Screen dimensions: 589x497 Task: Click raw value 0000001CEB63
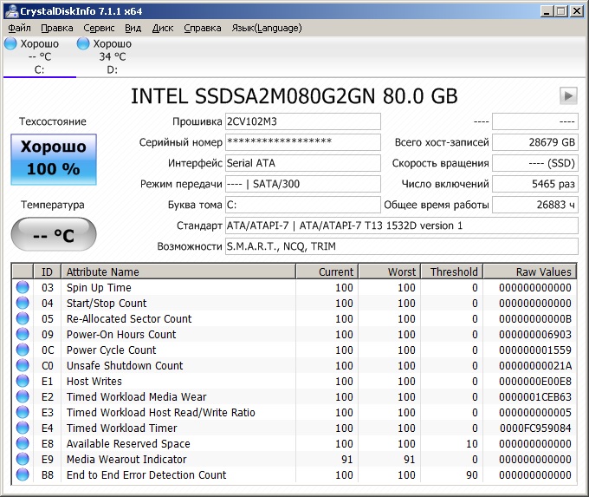(535, 396)
